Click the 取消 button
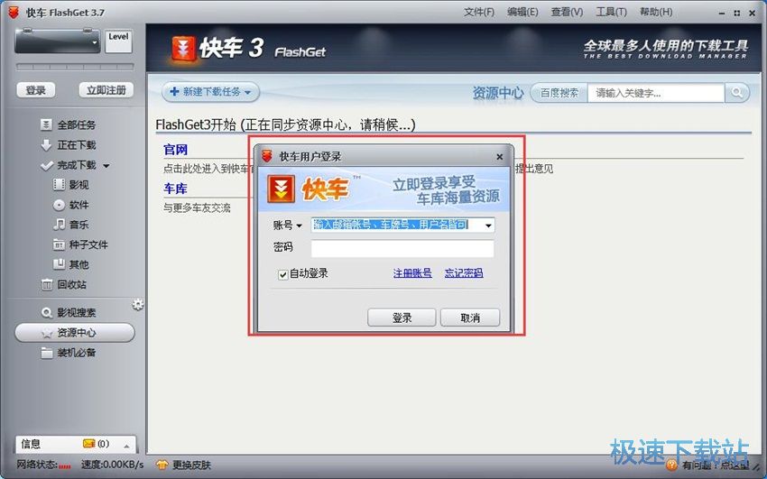Viewport: 767px width, 479px height. (470, 318)
